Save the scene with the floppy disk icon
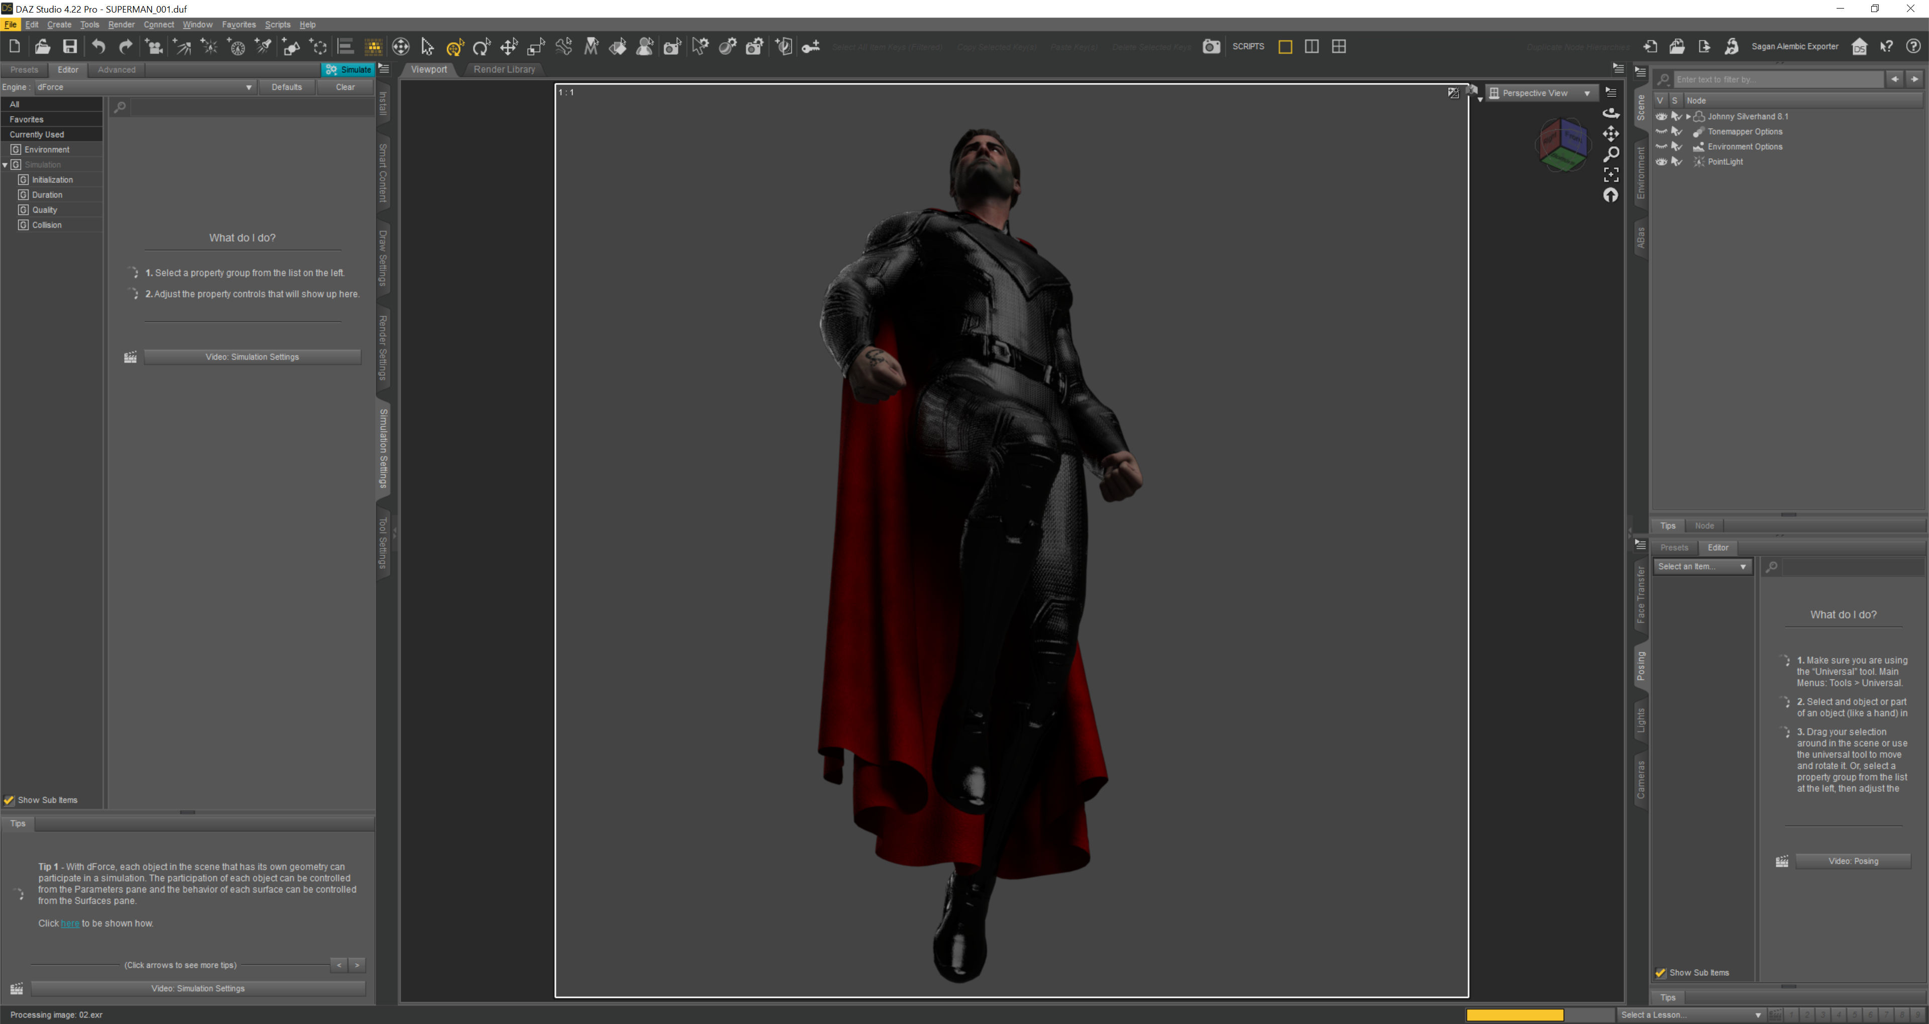The width and height of the screenshot is (1929, 1024). pos(70,46)
